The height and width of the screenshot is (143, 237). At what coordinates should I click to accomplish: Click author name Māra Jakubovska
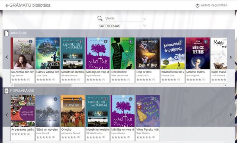pos(120,76)
